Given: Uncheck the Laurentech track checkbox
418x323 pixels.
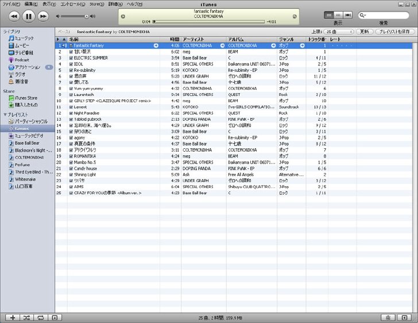Looking at the screenshot, I should click(71, 95).
